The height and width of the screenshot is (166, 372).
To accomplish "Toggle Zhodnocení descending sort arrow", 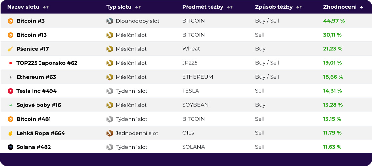I will (x=361, y=7).
